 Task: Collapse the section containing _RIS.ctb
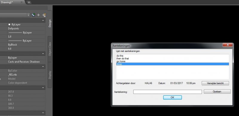click(43, 66)
